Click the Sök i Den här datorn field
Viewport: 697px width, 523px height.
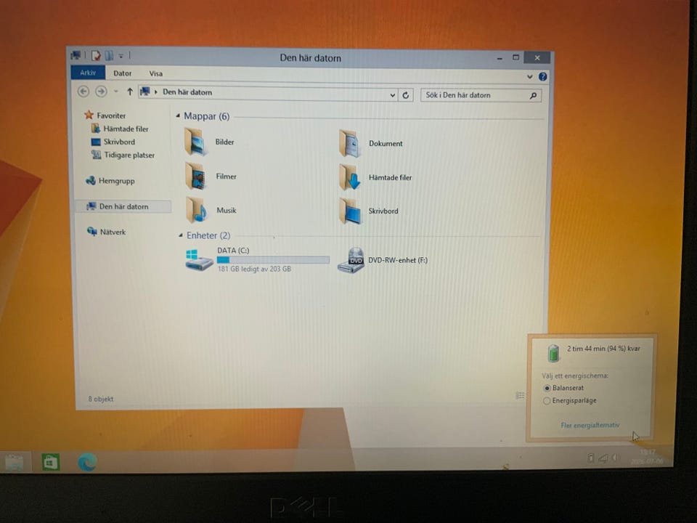[x=481, y=95]
